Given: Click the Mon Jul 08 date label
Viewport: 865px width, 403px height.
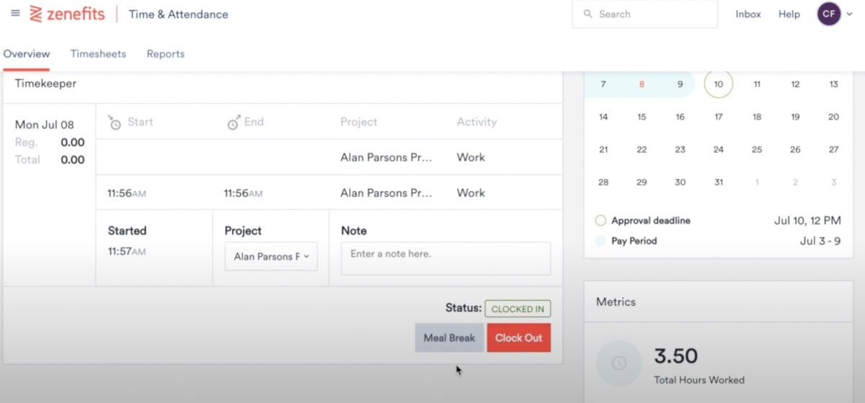Looking at the screenshot, I should 45,125.
